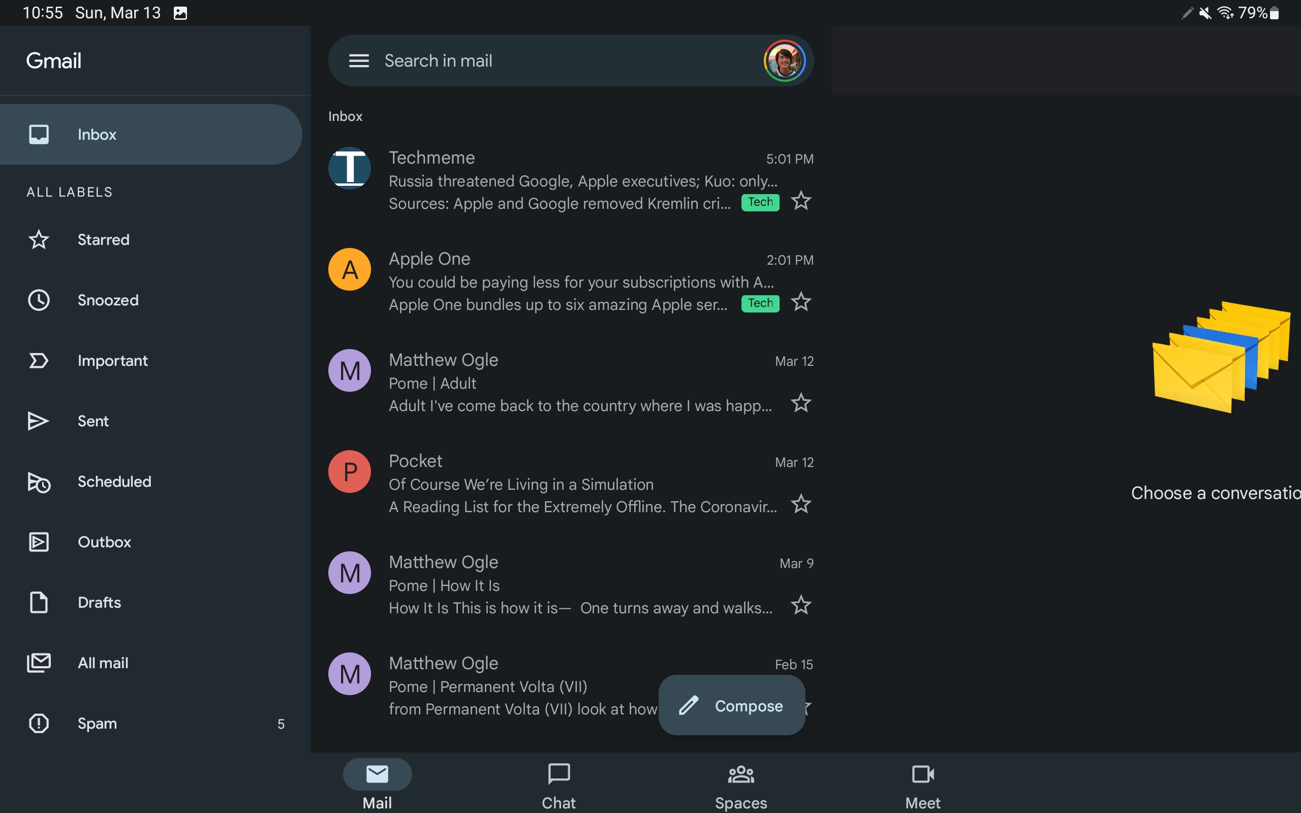This screenshot has width=1301, height=813.
Task: Switch to the Chat tab
Action: [x=559, y=786]
